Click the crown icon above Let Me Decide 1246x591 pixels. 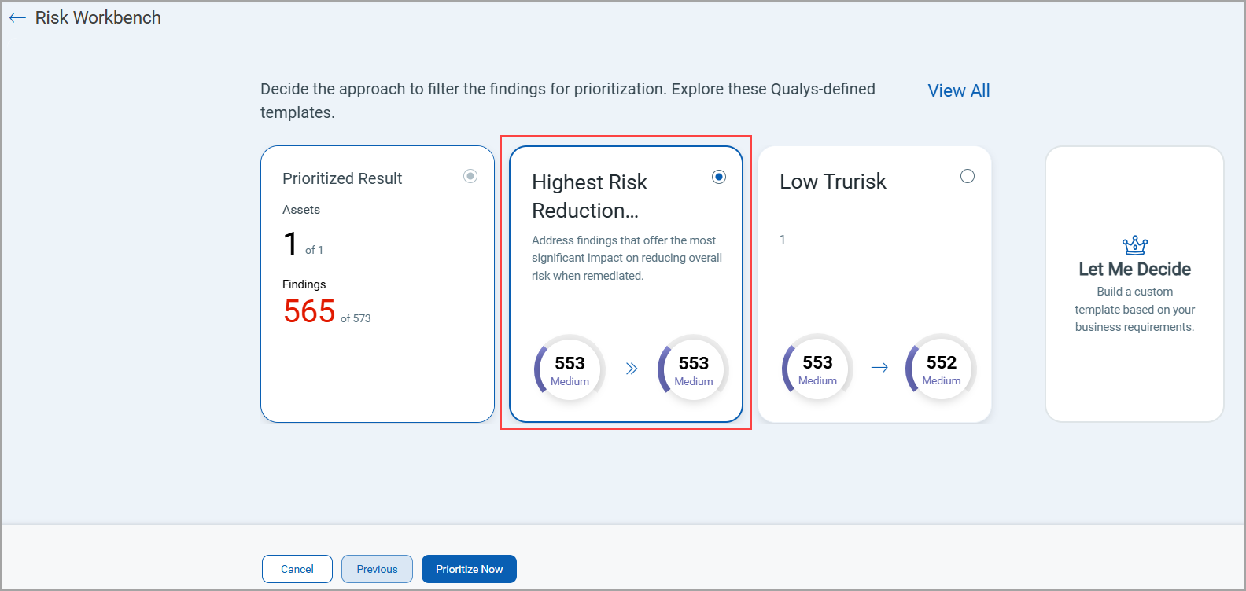tap(1134, 246)
